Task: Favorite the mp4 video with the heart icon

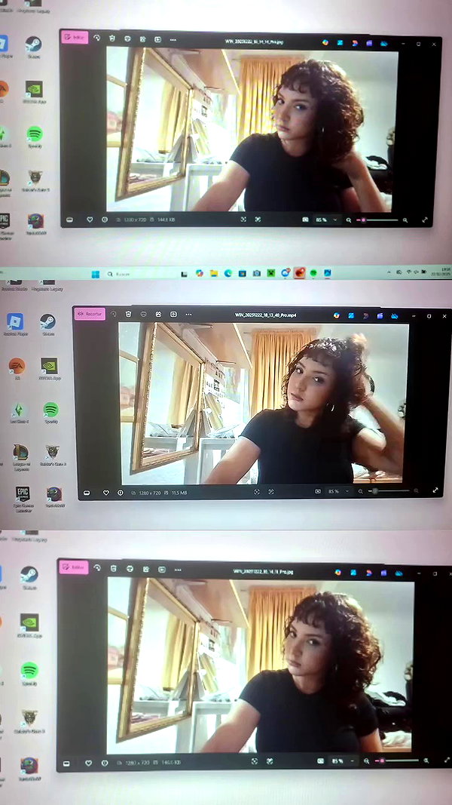Action: (x=106, y=493)
